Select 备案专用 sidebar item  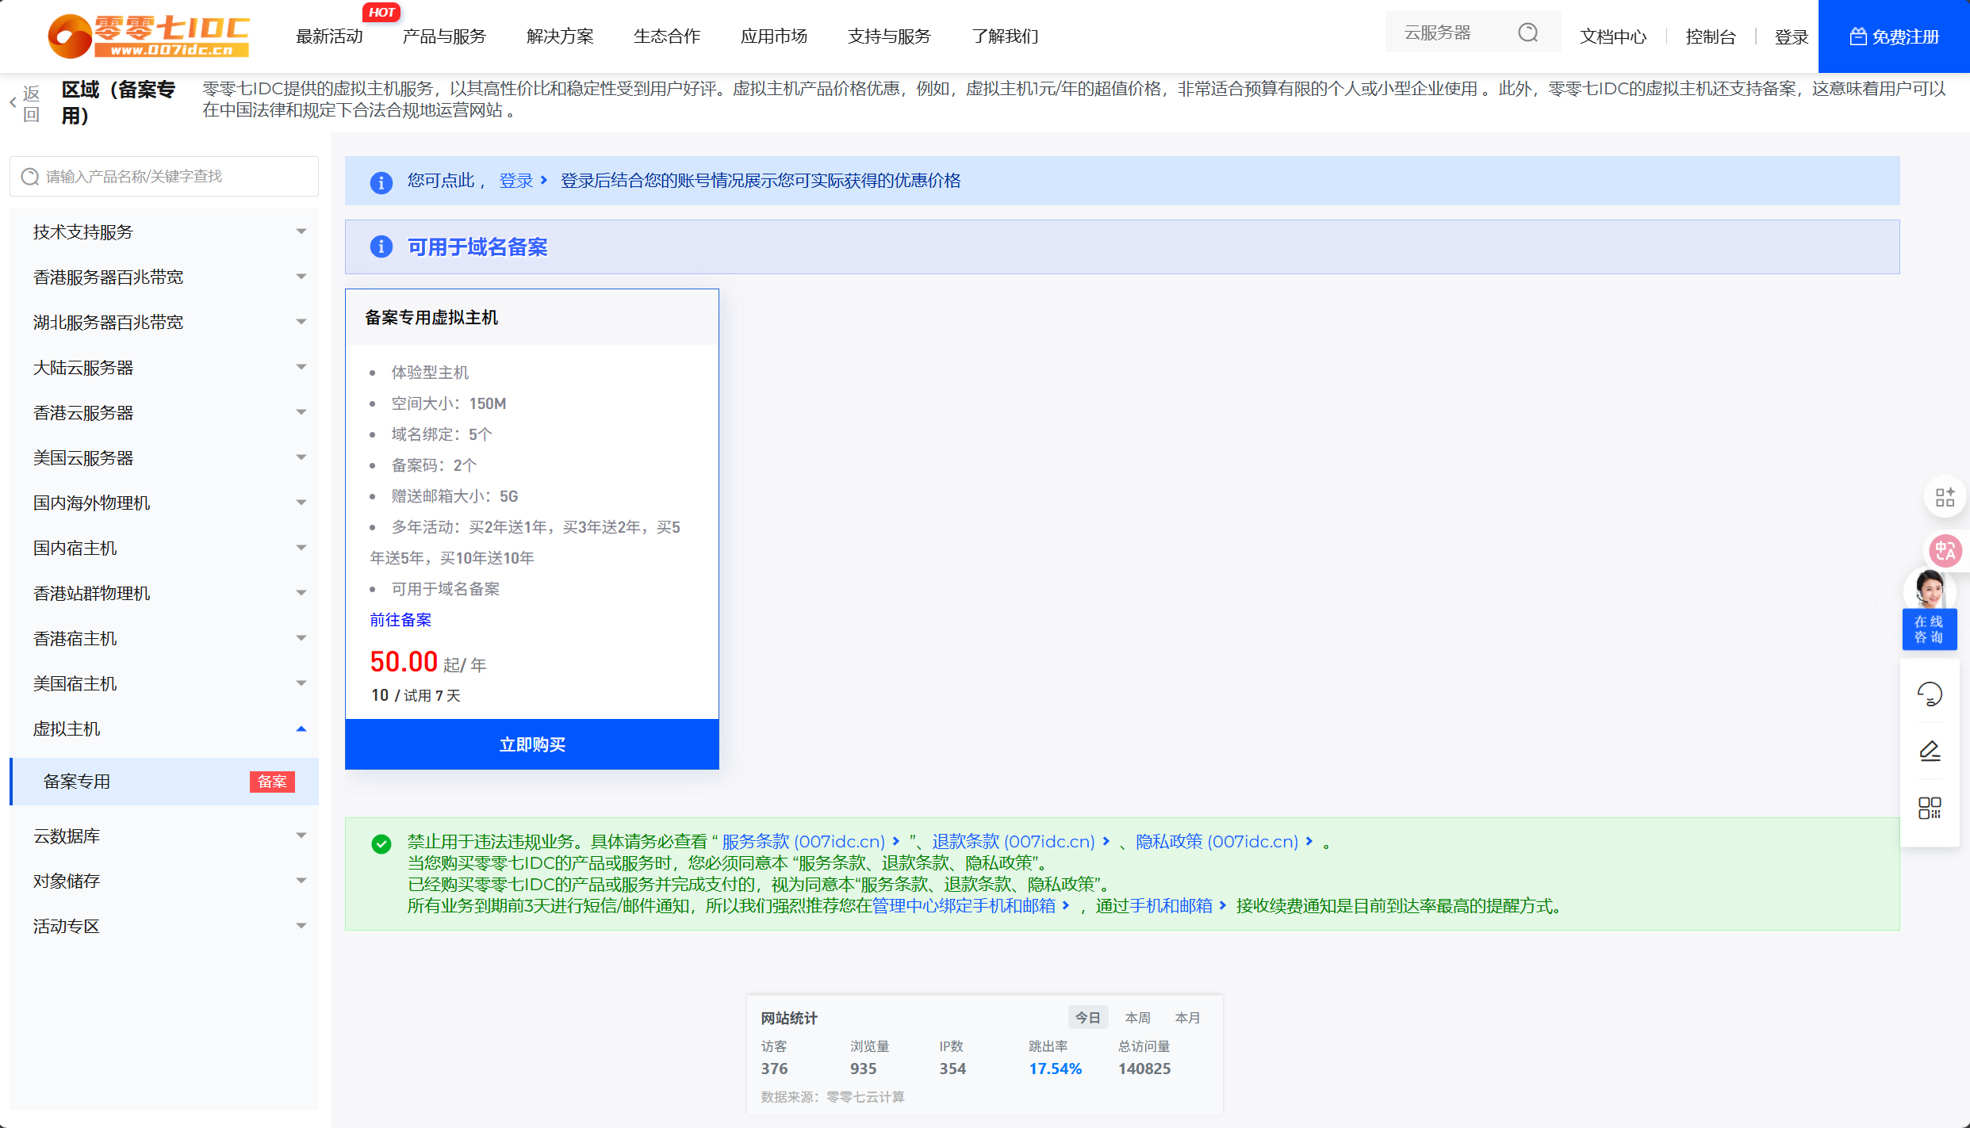[164, 782]
